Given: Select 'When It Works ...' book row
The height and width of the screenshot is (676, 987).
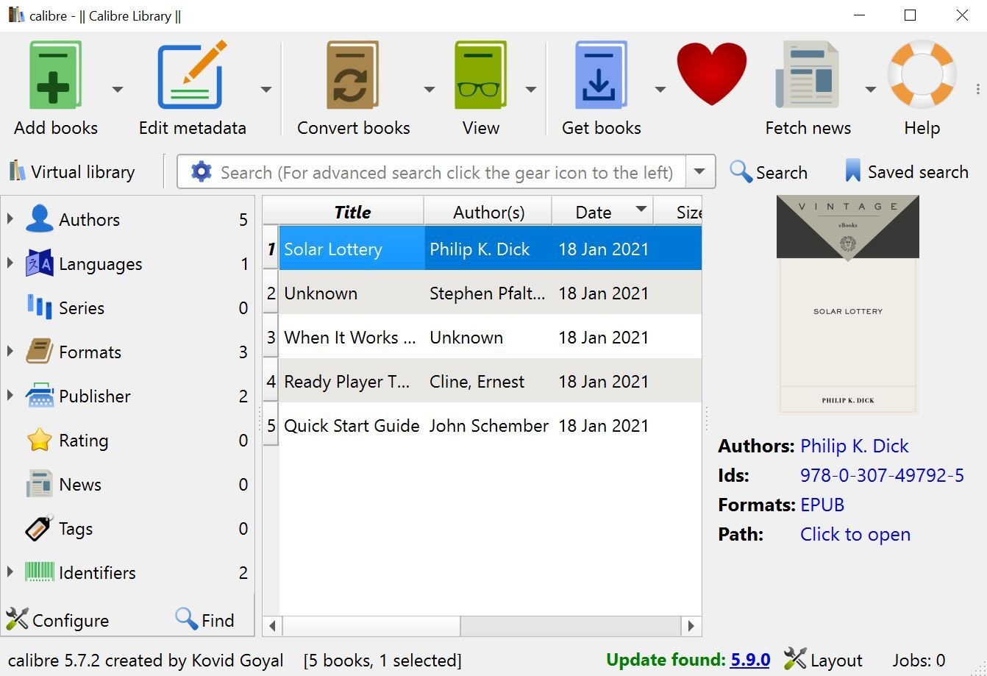Looking at the screenshot, I should [482, 337].
